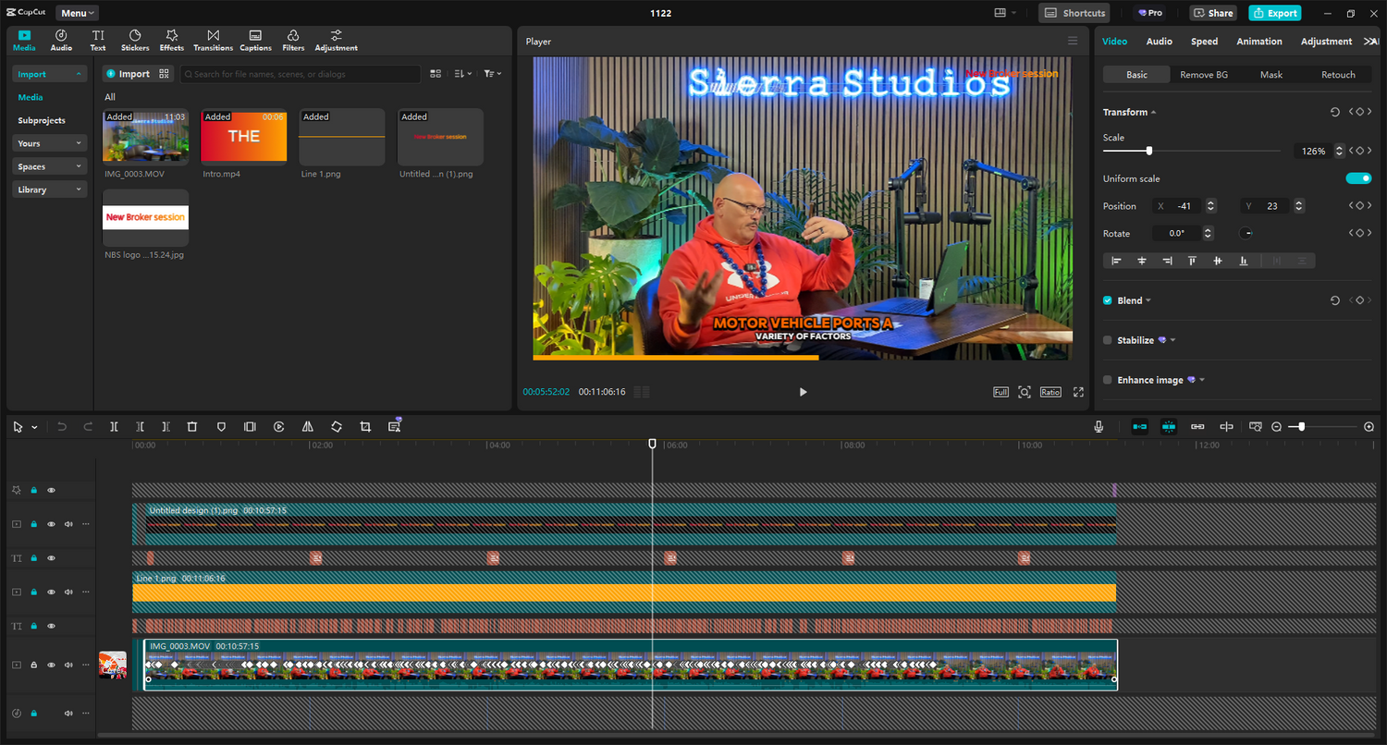Viewport: 1387px width, 745px height.
Task: Toggle lock on the IMG_0003.MOV track
Action: [34, 665]
